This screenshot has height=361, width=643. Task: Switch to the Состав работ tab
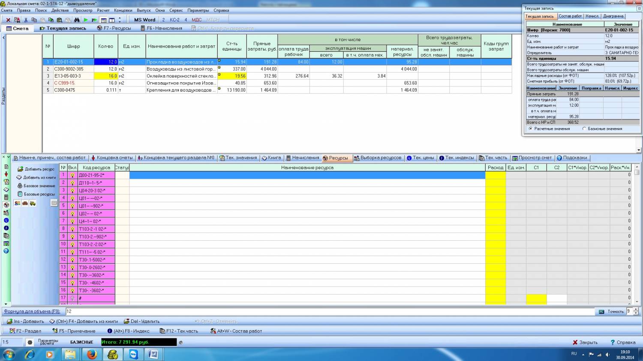570,16
